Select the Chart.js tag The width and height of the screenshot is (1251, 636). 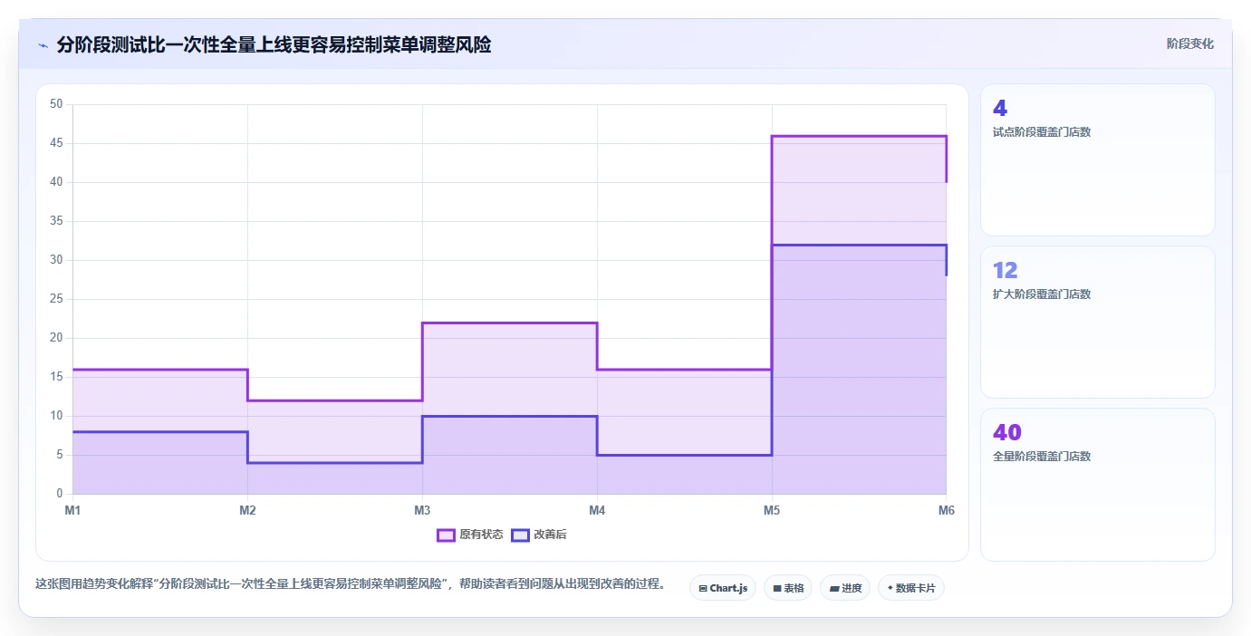pyautogui.click(x=723, y=588)
